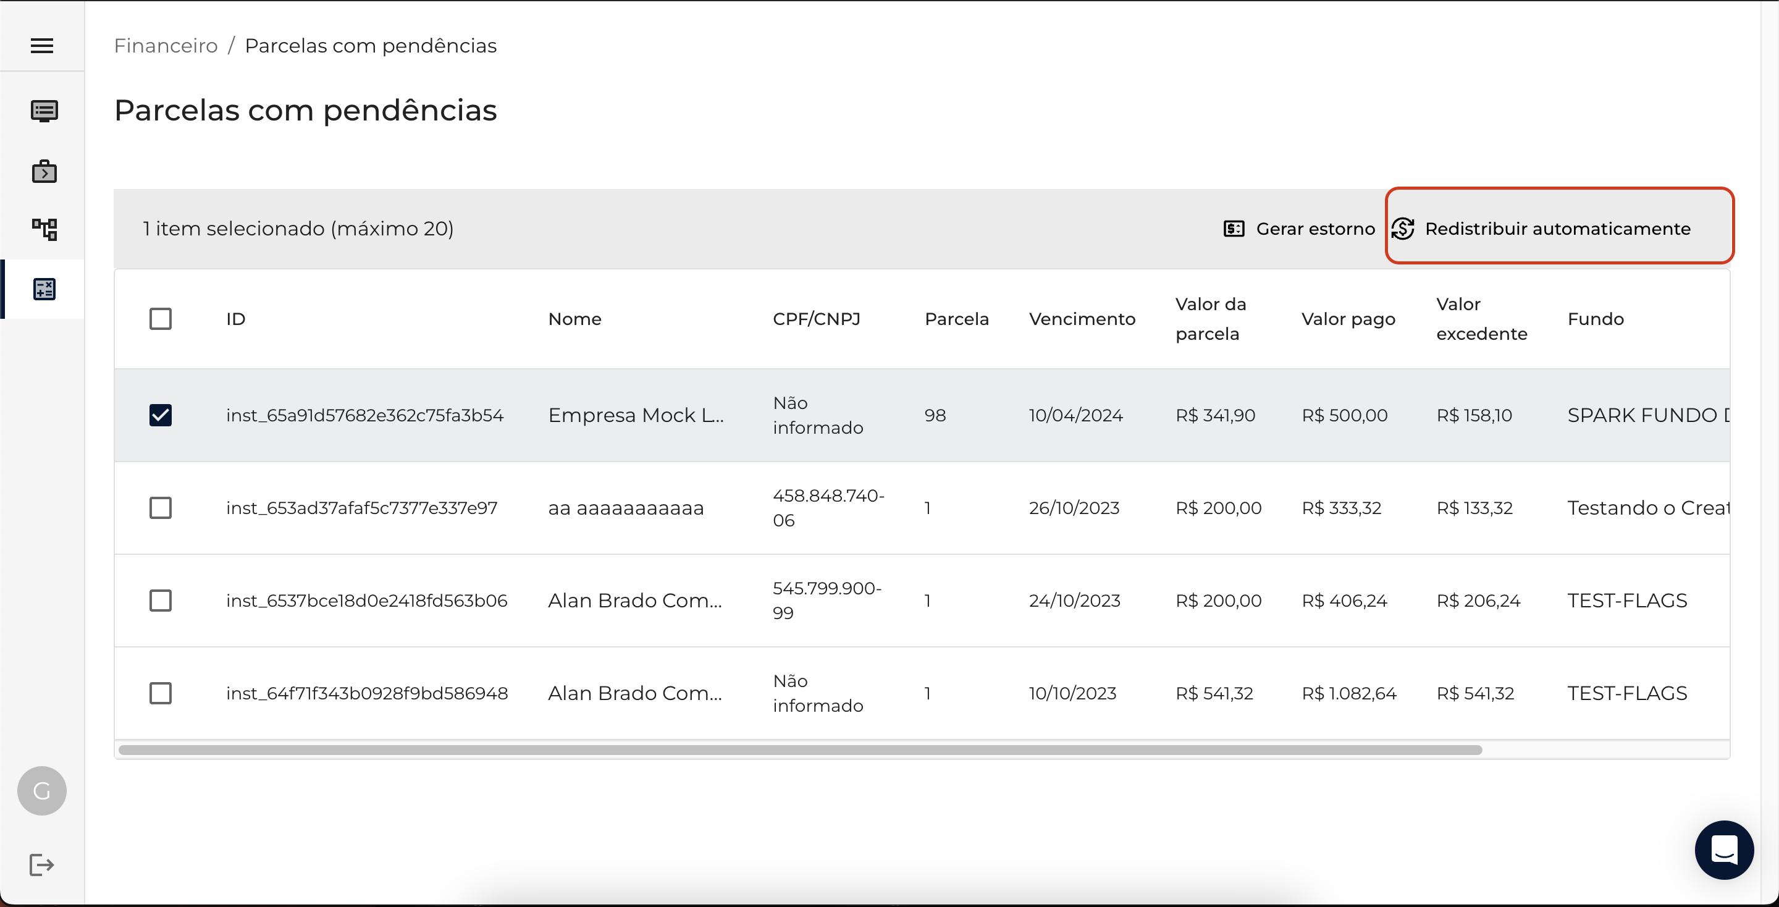
Task: Go to Financeiro breadcrumb link
Action: point(166,46)
